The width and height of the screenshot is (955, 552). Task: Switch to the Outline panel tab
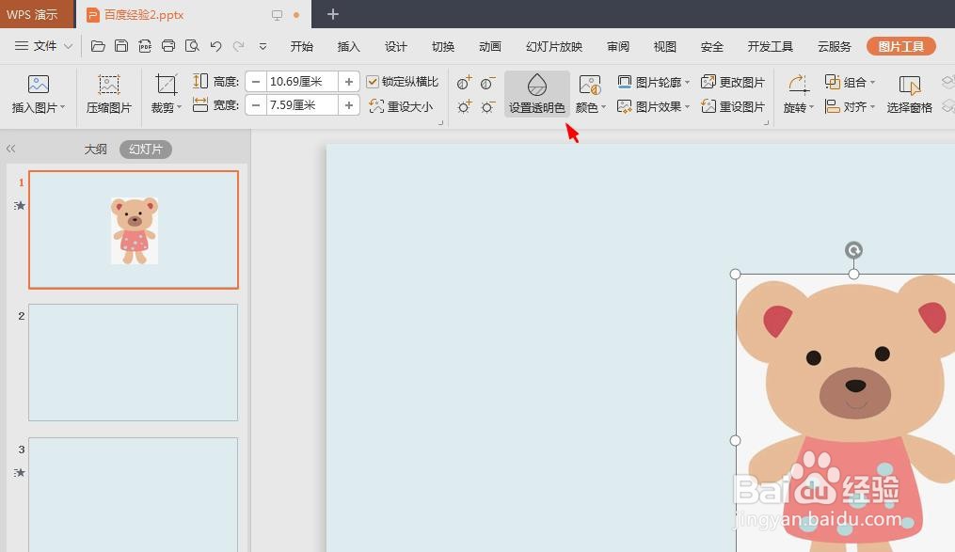pyautogui.click(x=95, y=149)
